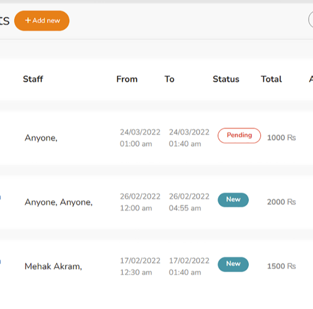This screenshot has height=309, width=313.
Task: Click the orange Add new button
Action: (42, 21)
